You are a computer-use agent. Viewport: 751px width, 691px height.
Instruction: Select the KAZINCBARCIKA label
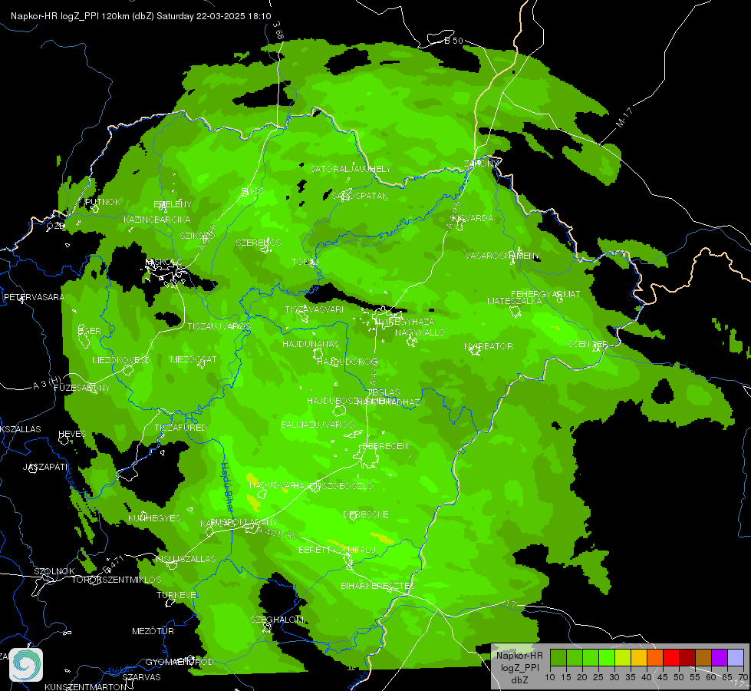(156, 220)
